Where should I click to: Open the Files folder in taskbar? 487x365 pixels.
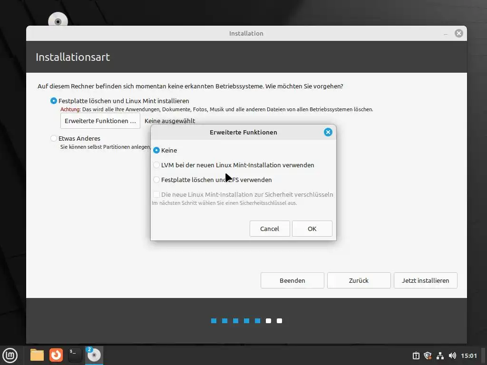[37, 355]
